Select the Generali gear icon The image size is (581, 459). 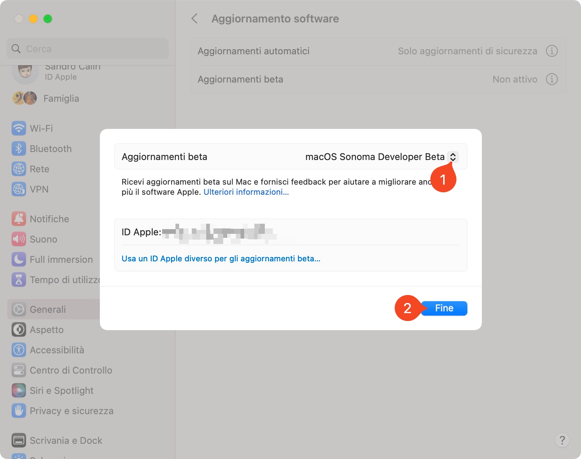click(19, 309)
